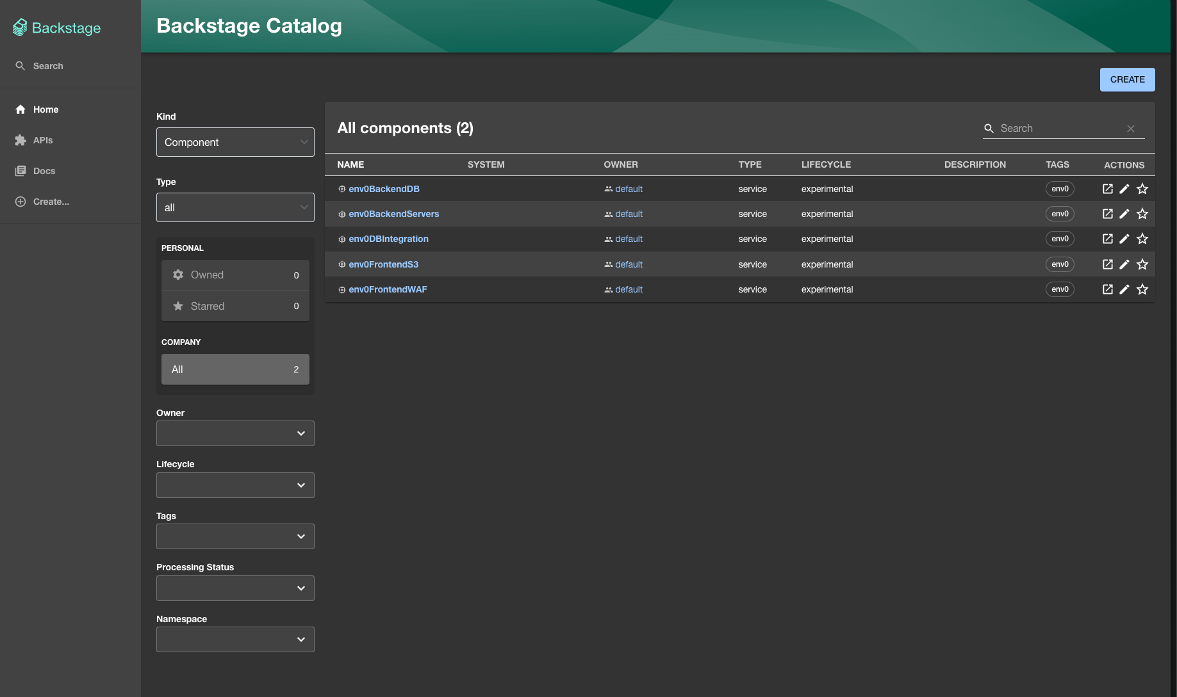View source for env0FrontendS3 (open-in-new icon)
Image resolution: width=1177 pixels, height=697 pixels.
pyautogui.click(x=1107, y=264)
